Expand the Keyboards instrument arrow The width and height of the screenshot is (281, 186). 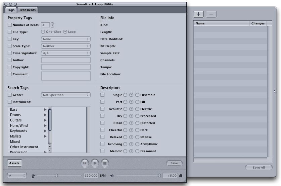coord(45,131)
